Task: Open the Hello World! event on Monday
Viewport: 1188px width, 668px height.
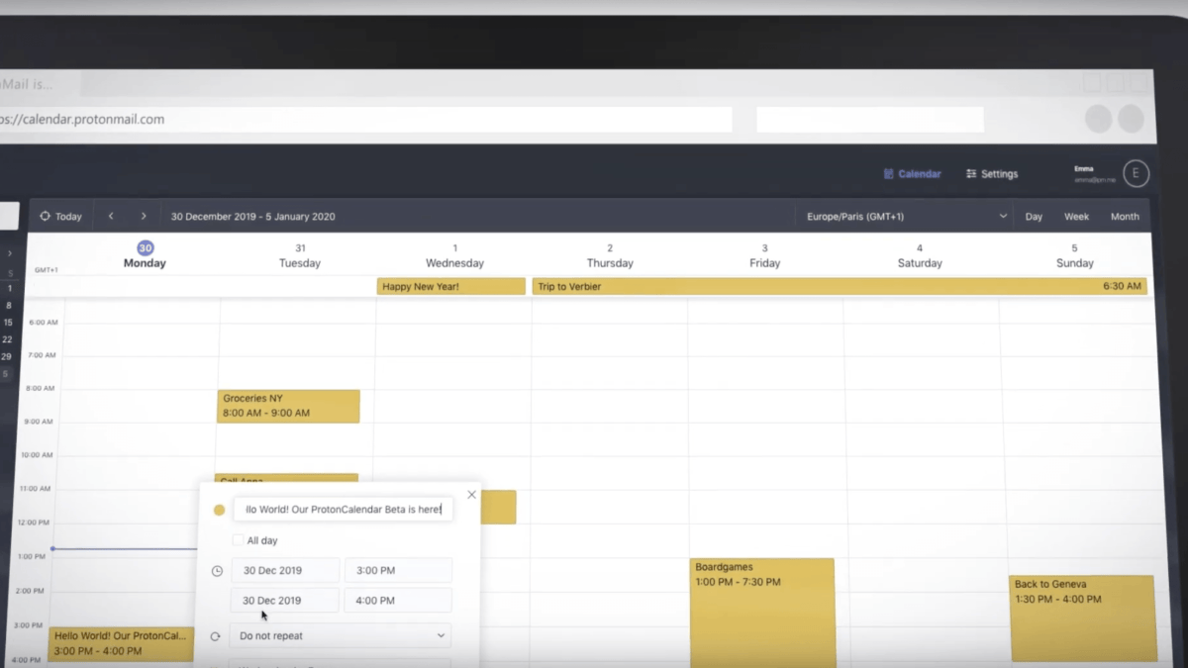Action: coord(121,643)
